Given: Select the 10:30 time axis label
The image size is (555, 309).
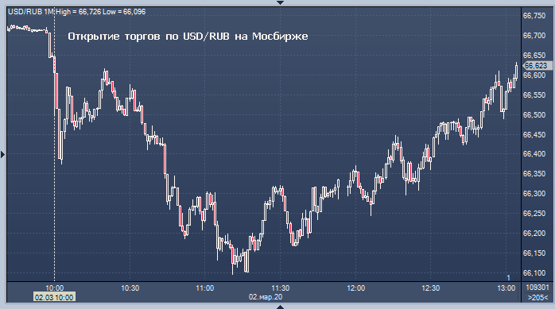Looking at the screenshot, I should coord(130,288).
